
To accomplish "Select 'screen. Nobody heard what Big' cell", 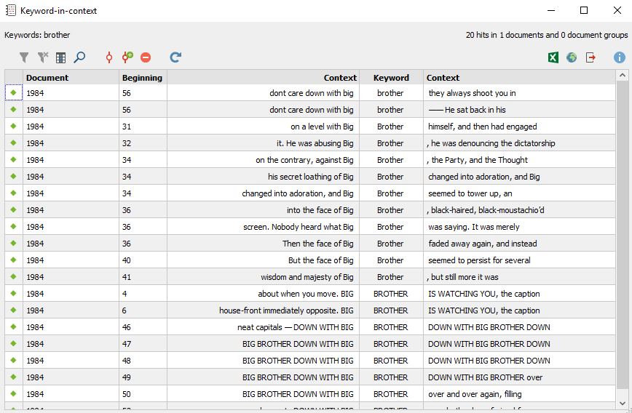I will (263, 227).
